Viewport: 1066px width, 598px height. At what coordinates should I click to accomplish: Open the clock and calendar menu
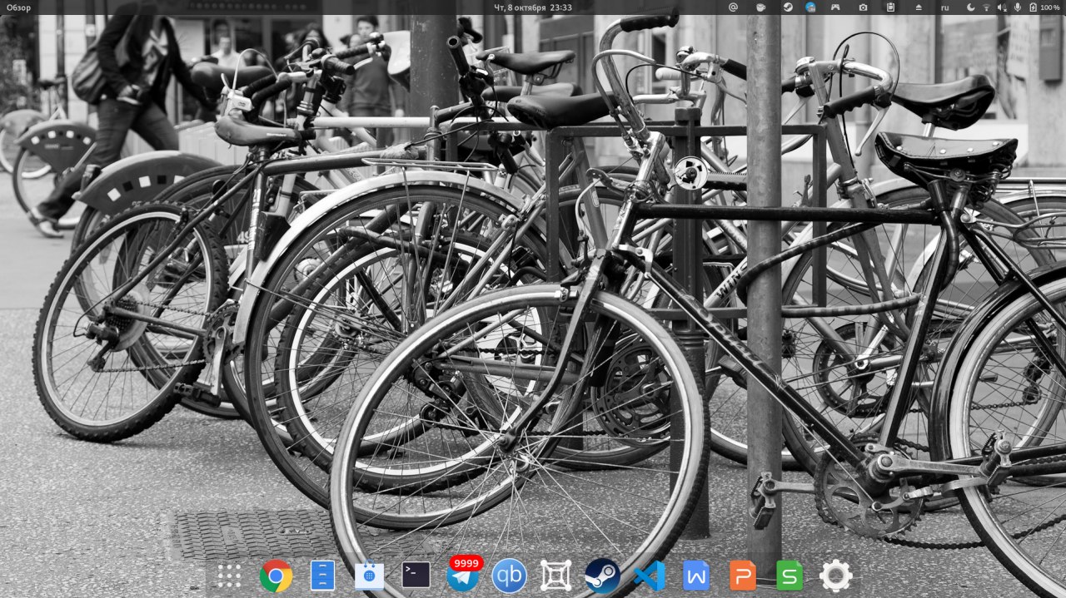point(533,7)
